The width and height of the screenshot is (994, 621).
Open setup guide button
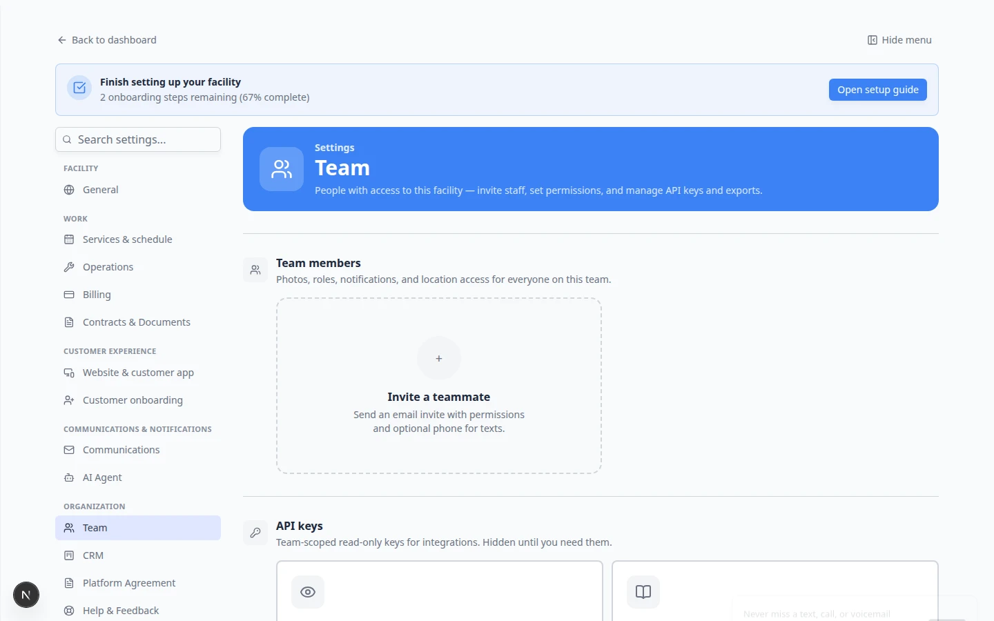tap(878, 90)
